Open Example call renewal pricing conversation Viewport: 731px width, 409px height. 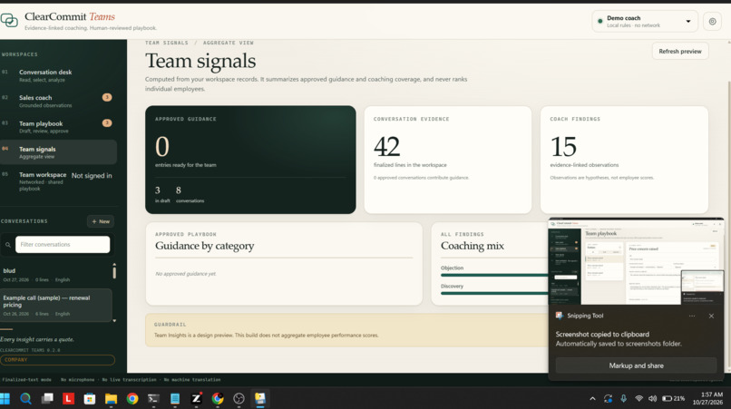point(56,306)
